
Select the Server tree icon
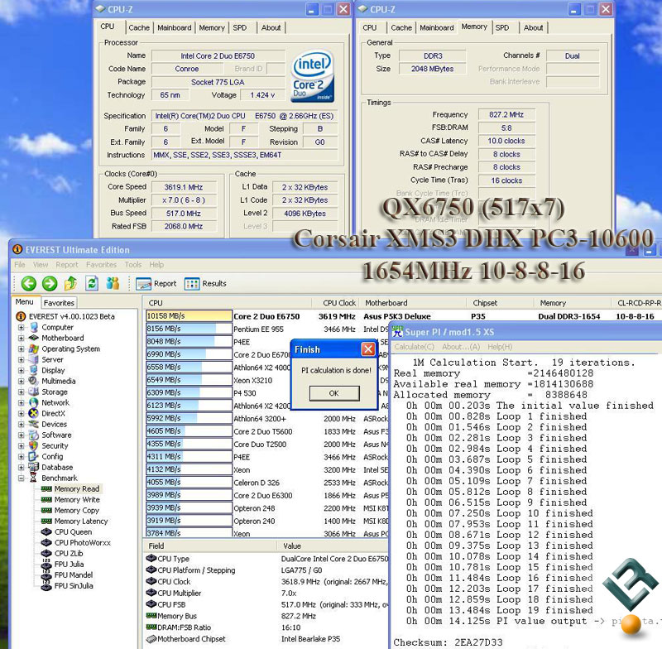(x=34, y=359)
